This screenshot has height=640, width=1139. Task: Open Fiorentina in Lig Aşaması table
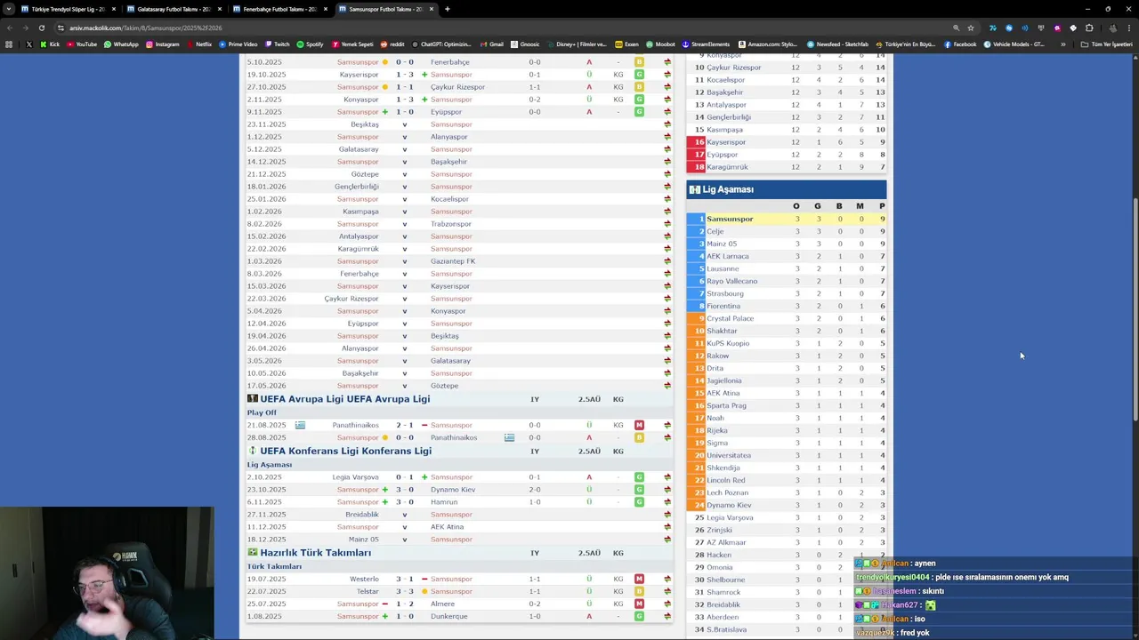point(723,306)
